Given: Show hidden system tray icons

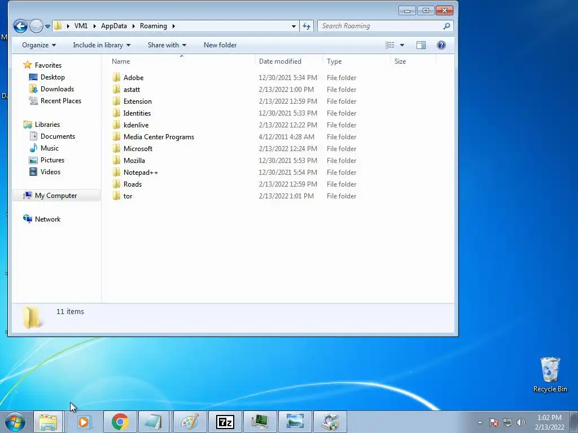Looking at the screenshot, I should 480,422.
